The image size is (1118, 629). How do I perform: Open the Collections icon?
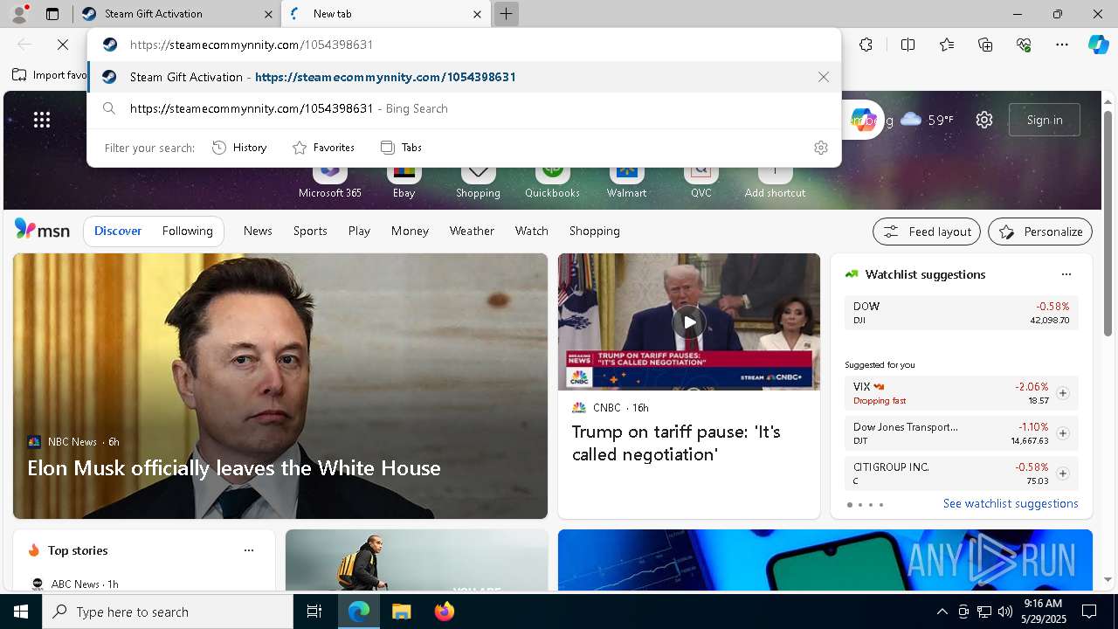pos(985,45)
